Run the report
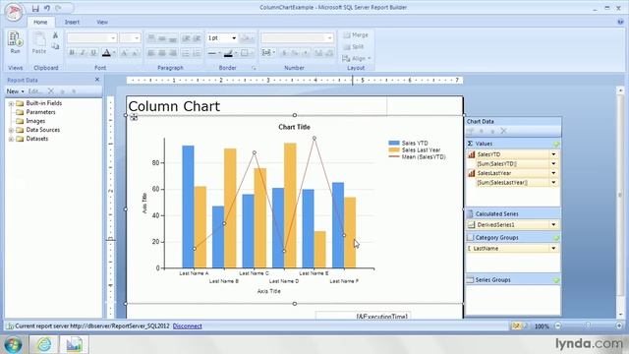Viewport: 629px width, 354px height. tap(15, 42)
